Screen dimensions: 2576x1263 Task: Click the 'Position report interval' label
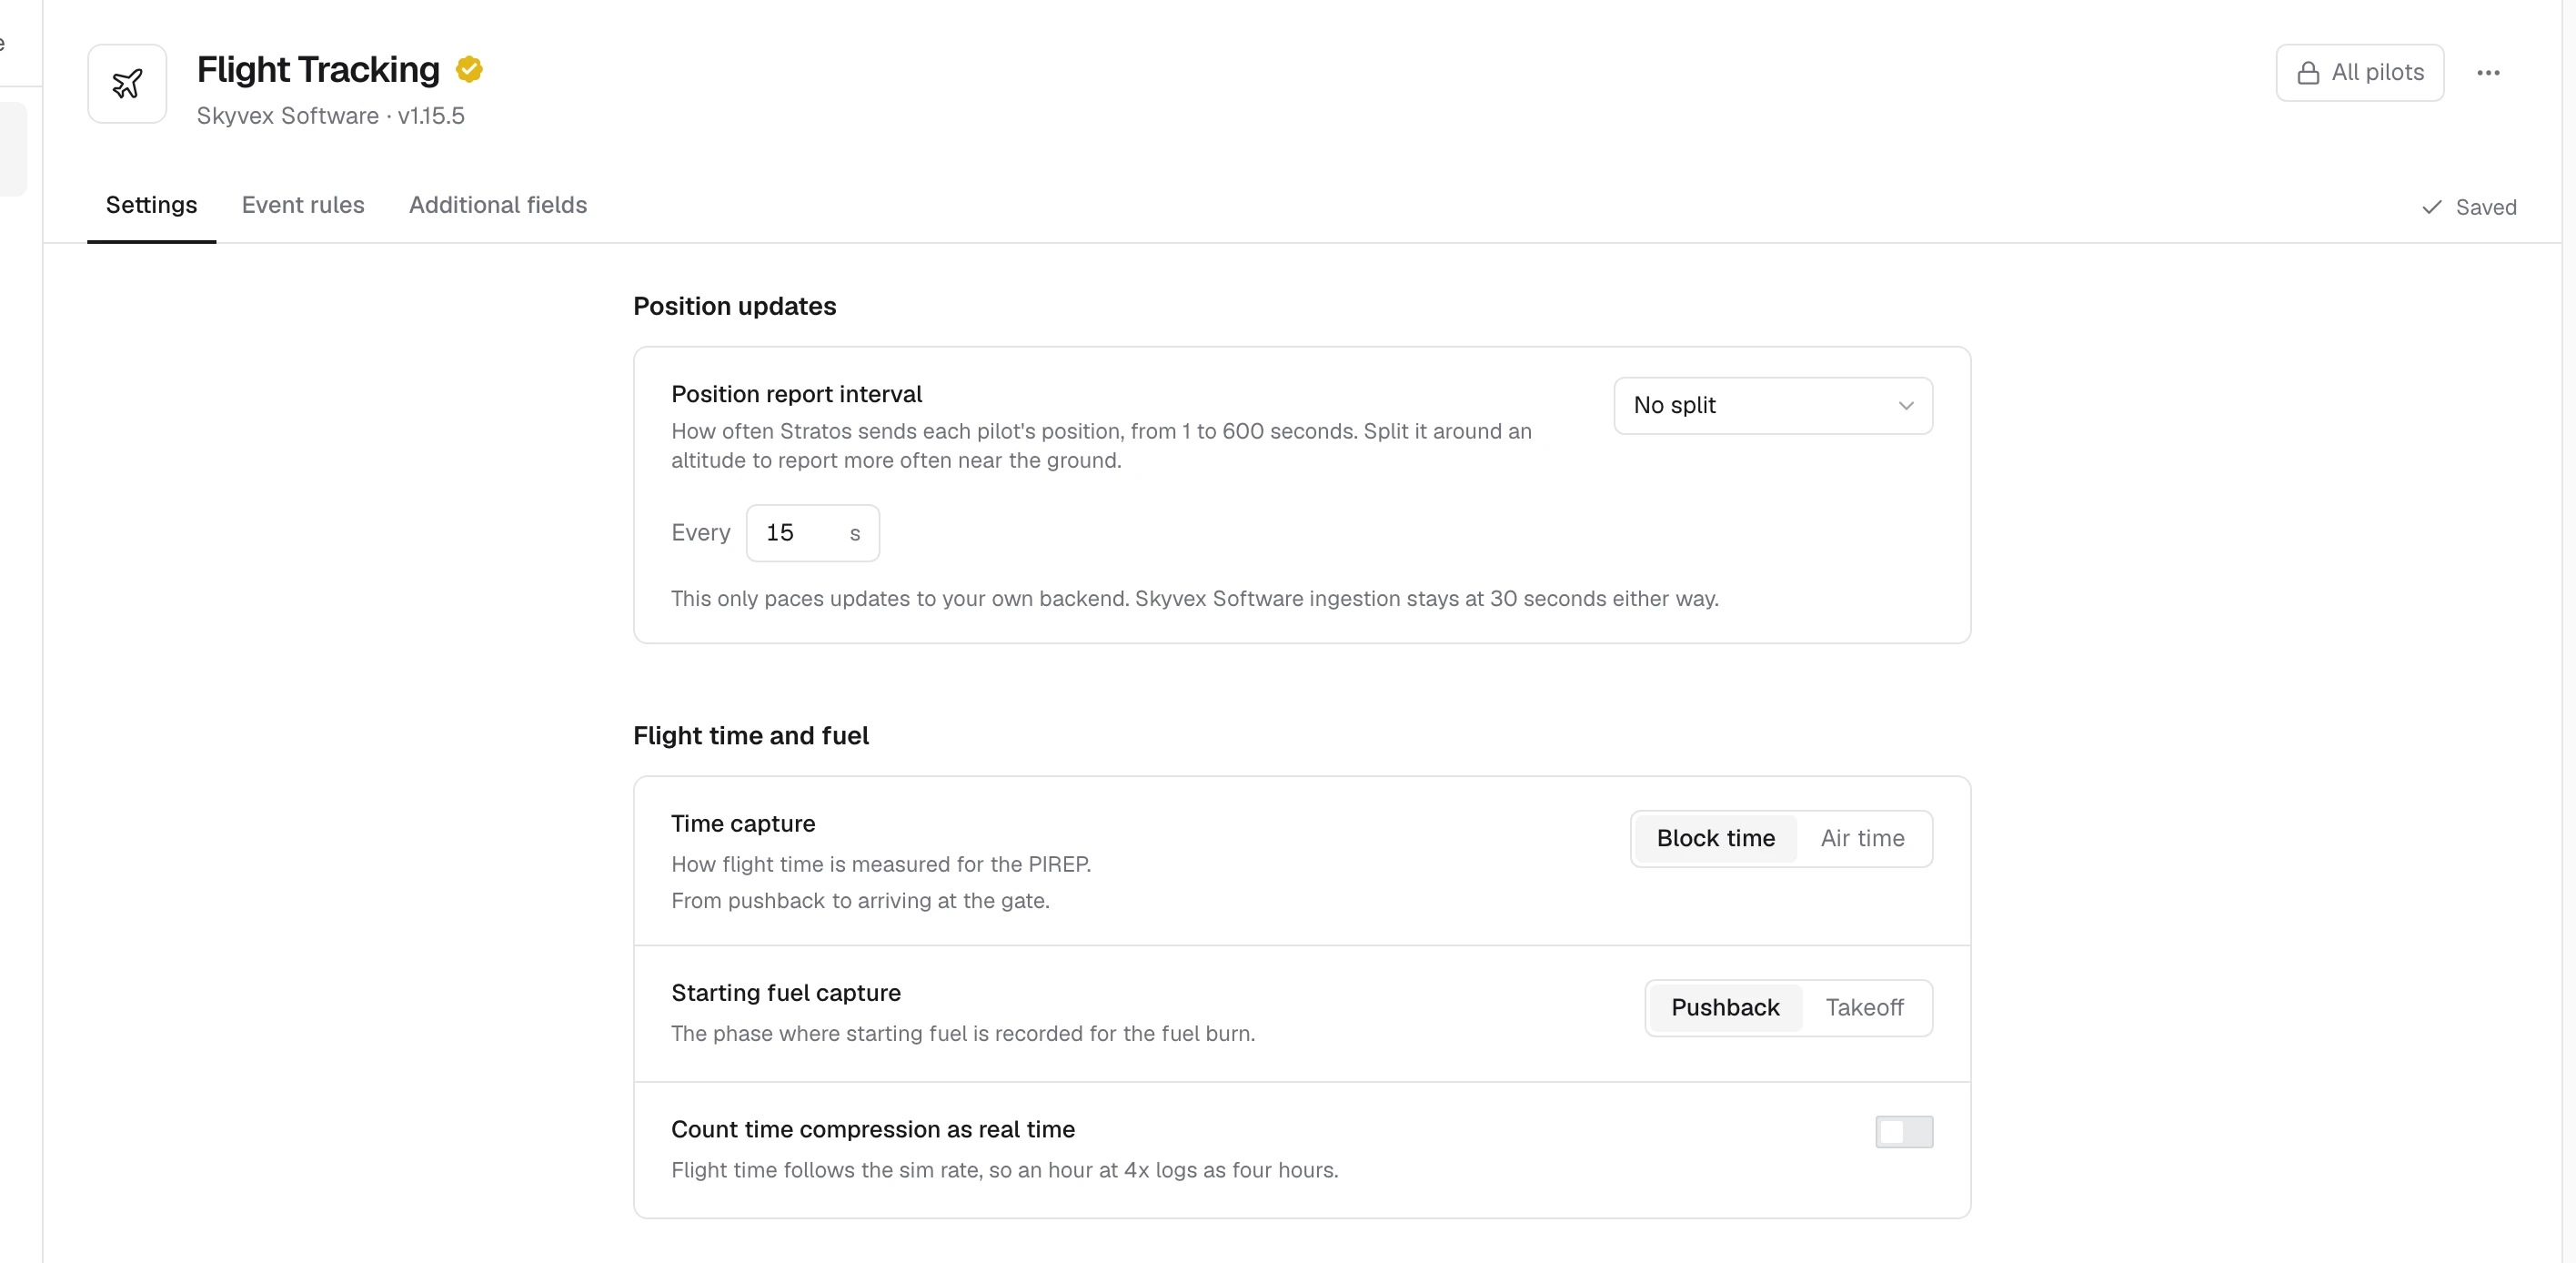pyautogui.click(x=797, y=394)
